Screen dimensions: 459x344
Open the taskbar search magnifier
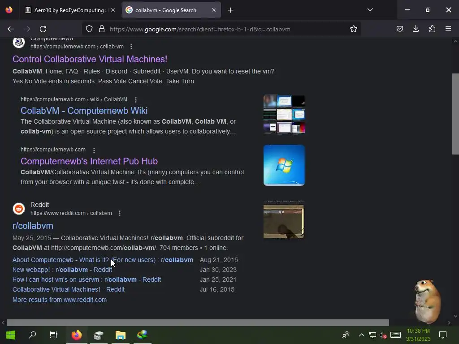32,335
